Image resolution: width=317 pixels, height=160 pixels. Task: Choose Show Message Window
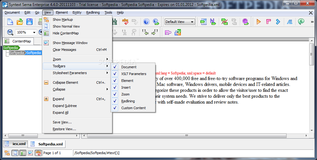[x=77, y=43]
